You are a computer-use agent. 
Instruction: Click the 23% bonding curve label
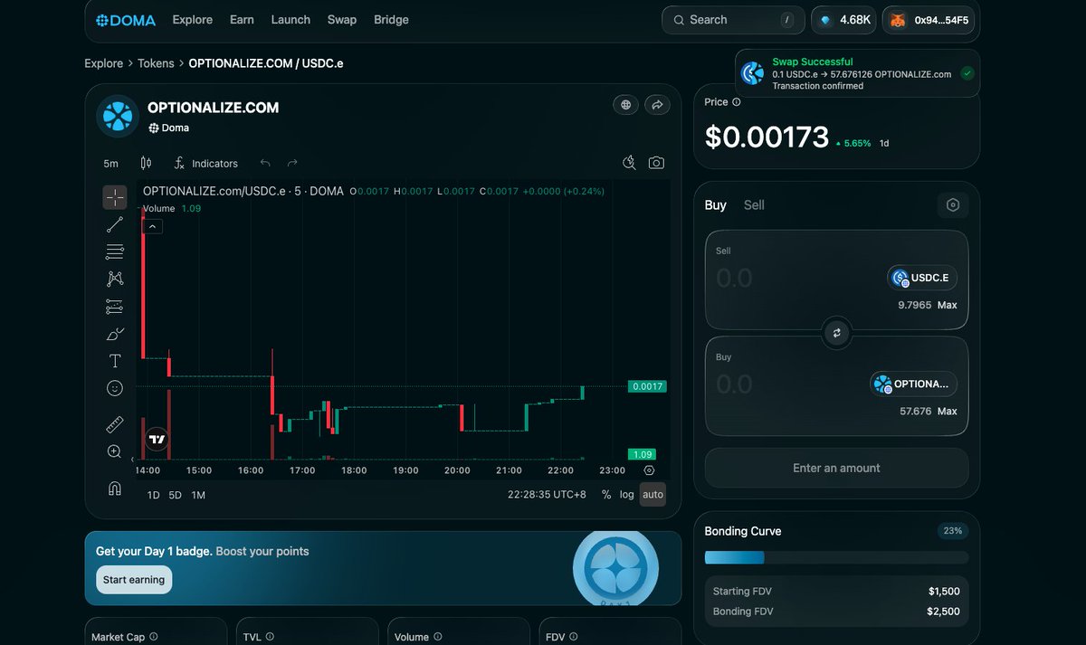953,531
